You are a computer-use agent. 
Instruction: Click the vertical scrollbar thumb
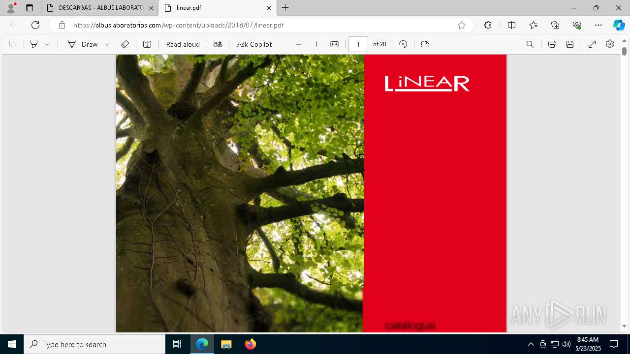click(624, 51)
